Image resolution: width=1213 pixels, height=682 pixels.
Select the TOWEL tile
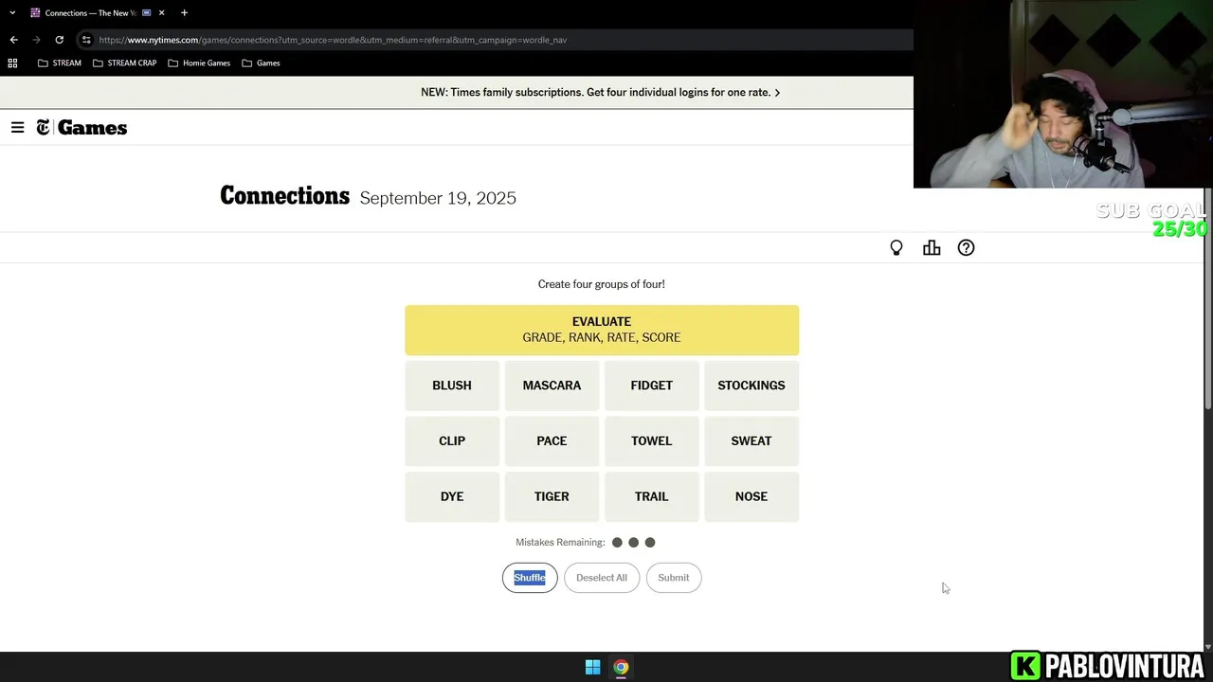tap(652, 441)
